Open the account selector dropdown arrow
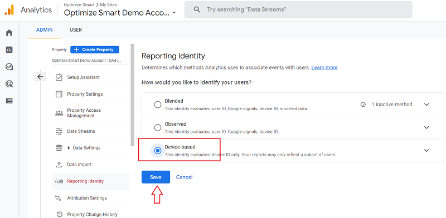The height and width of the screenshot is (218, 446). [x=174, y=13]
